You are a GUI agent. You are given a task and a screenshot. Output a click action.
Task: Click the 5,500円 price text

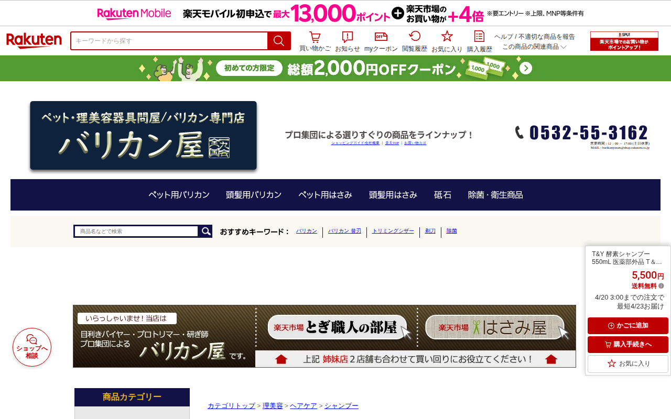(648, 275)
